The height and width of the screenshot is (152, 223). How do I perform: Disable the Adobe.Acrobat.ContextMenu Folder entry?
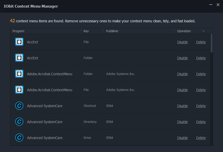[x=182, y=74]
